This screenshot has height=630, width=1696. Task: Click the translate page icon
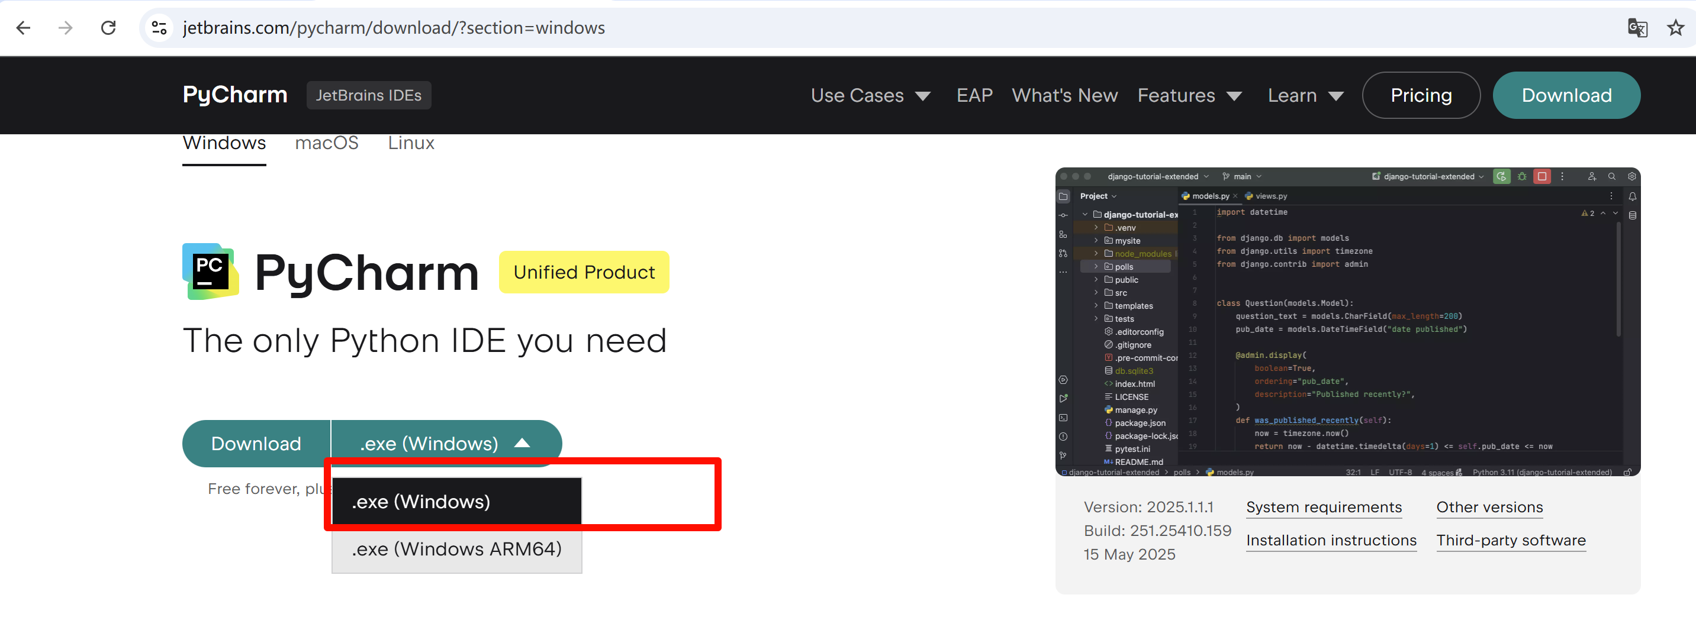(x=1637, y=28)
